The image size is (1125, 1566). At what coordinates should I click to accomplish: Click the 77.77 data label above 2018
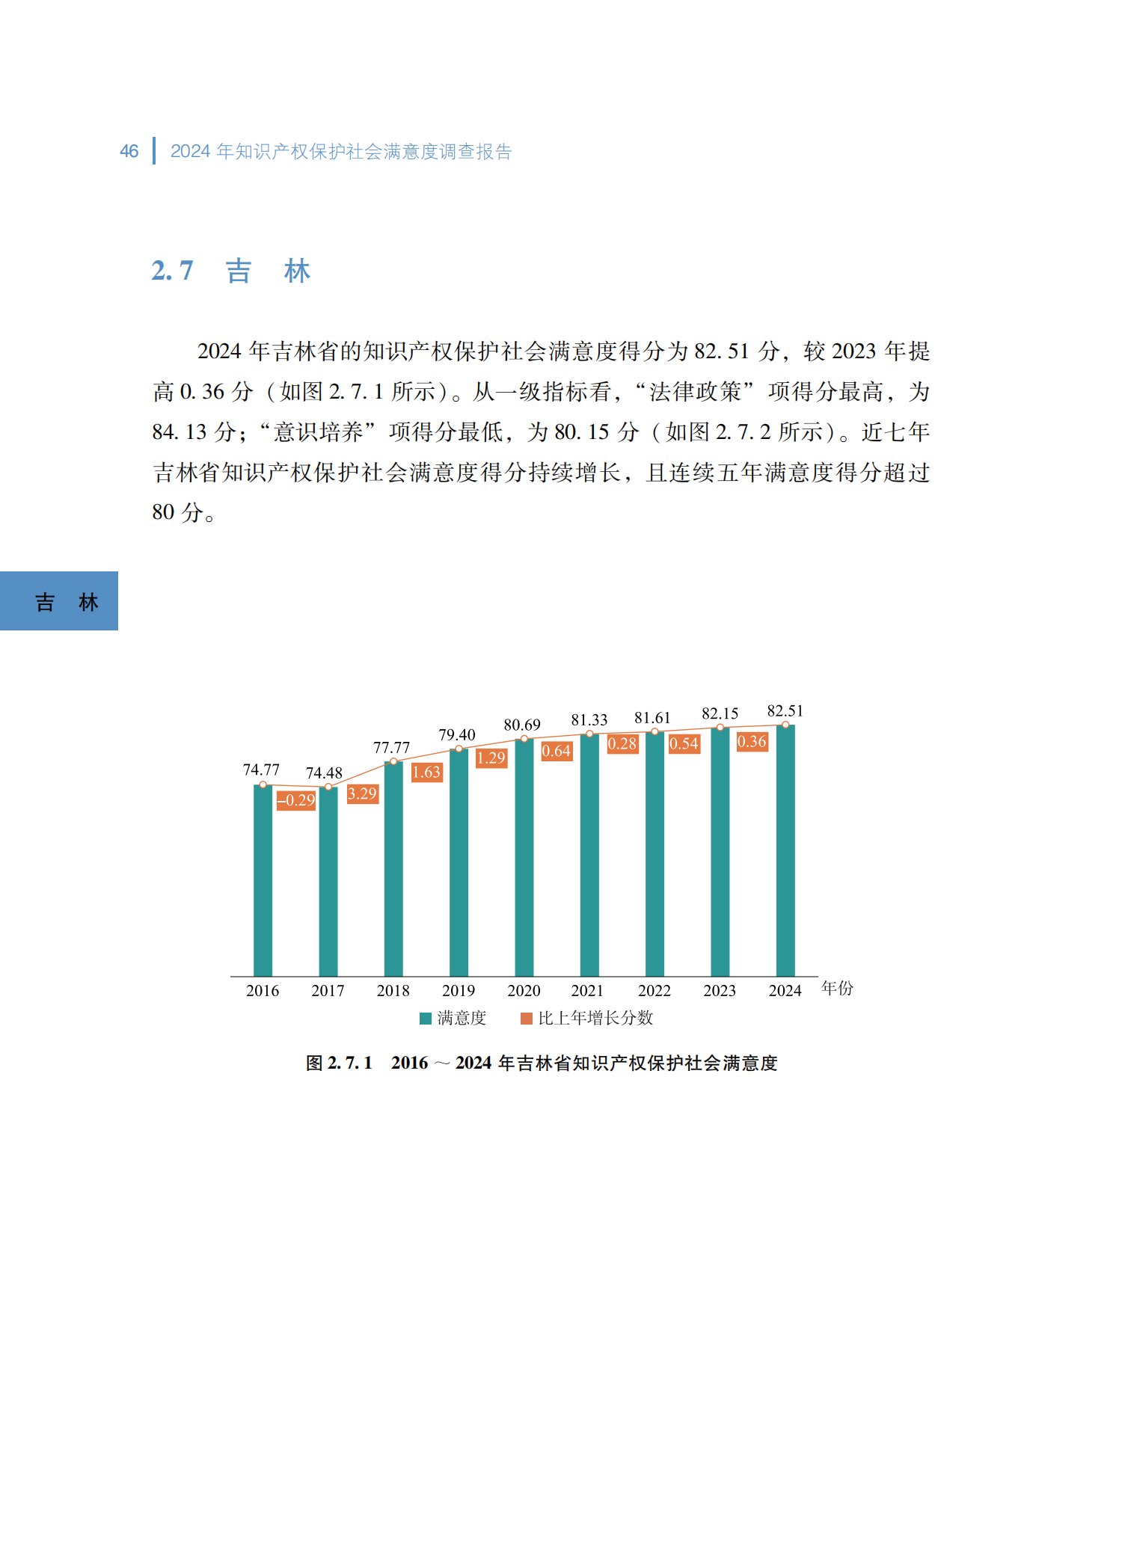tap(391, 747)
